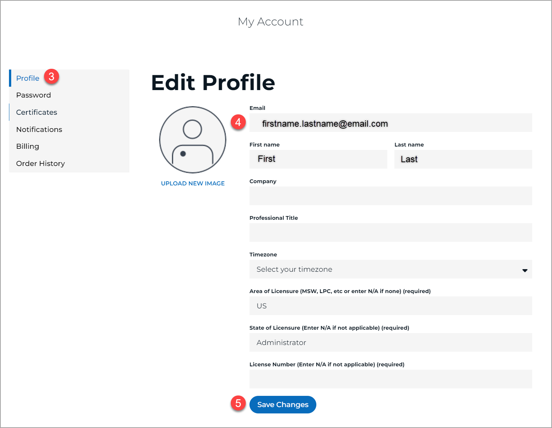Open the Notifications settings

pos(39,130)
